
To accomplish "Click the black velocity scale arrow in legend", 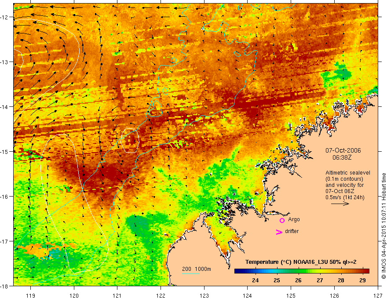I will [340, 204].
